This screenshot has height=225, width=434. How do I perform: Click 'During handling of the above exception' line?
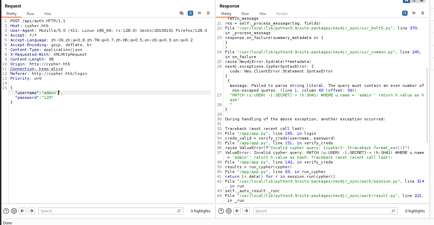click(305, 119)
